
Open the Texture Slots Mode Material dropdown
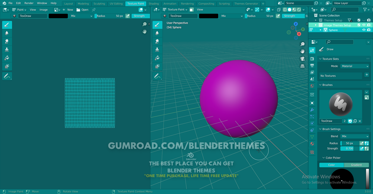pos(355,66)
